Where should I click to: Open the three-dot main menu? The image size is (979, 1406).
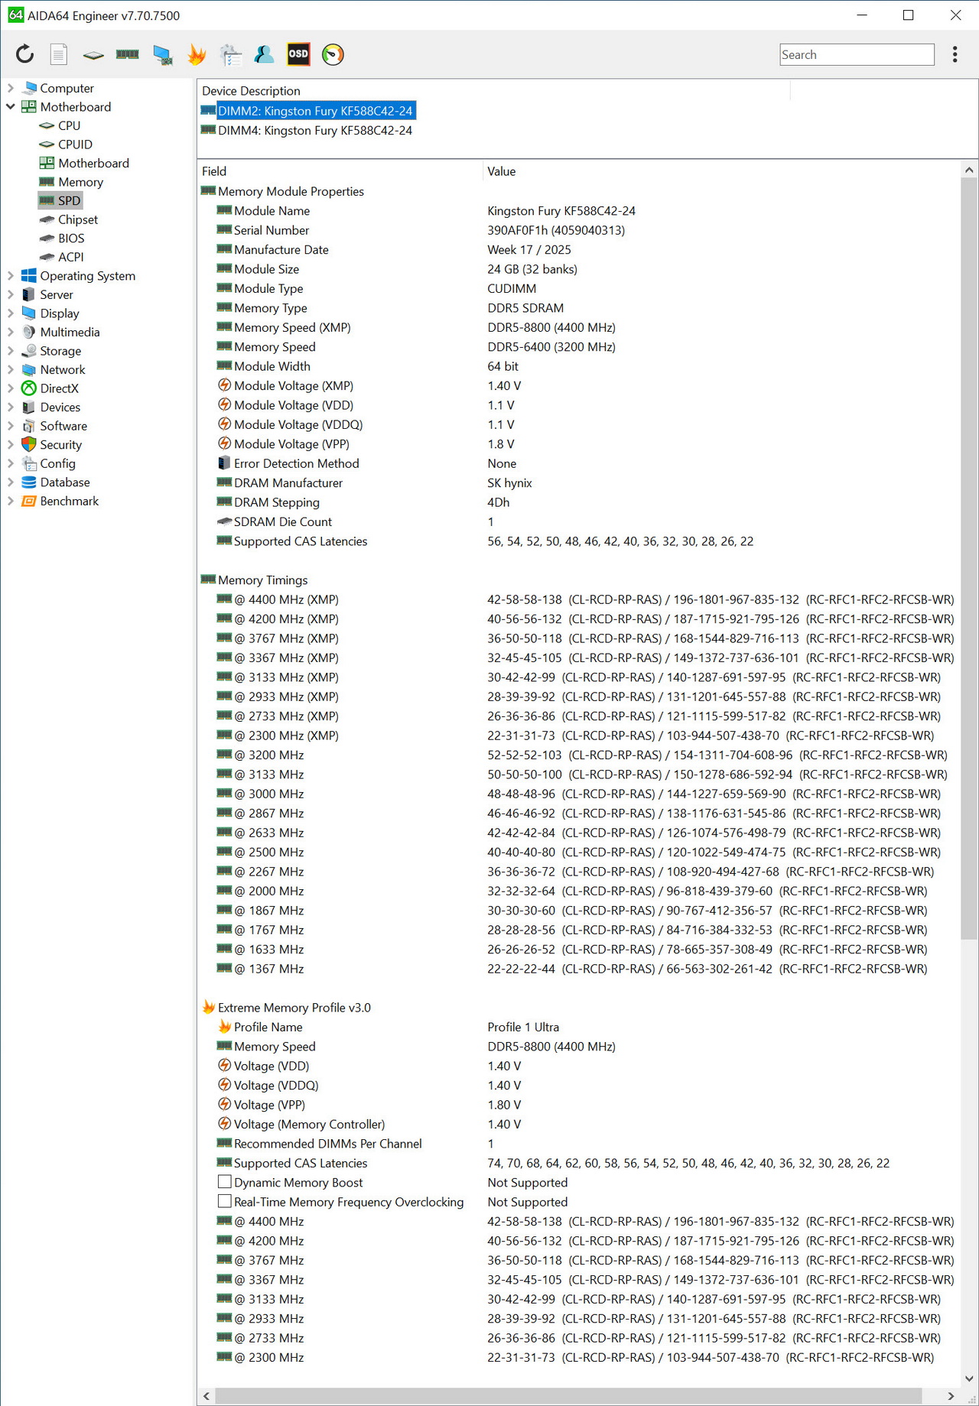[x=955, y=54]
